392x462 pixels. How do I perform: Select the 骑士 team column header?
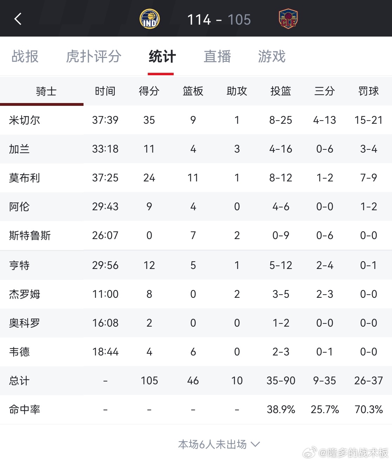pyautogui.click(x=46, y=91)
